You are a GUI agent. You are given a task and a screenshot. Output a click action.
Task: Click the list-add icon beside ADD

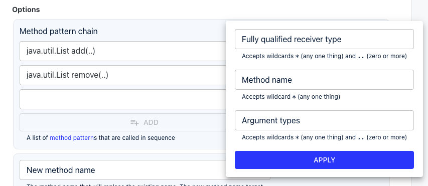tap(134, 122)
